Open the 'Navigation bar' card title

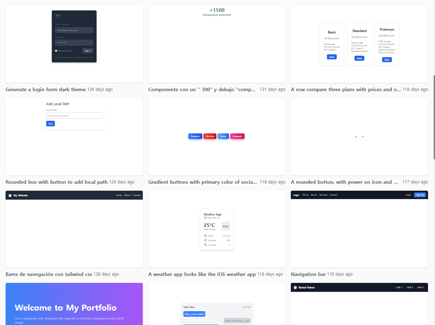308,274
